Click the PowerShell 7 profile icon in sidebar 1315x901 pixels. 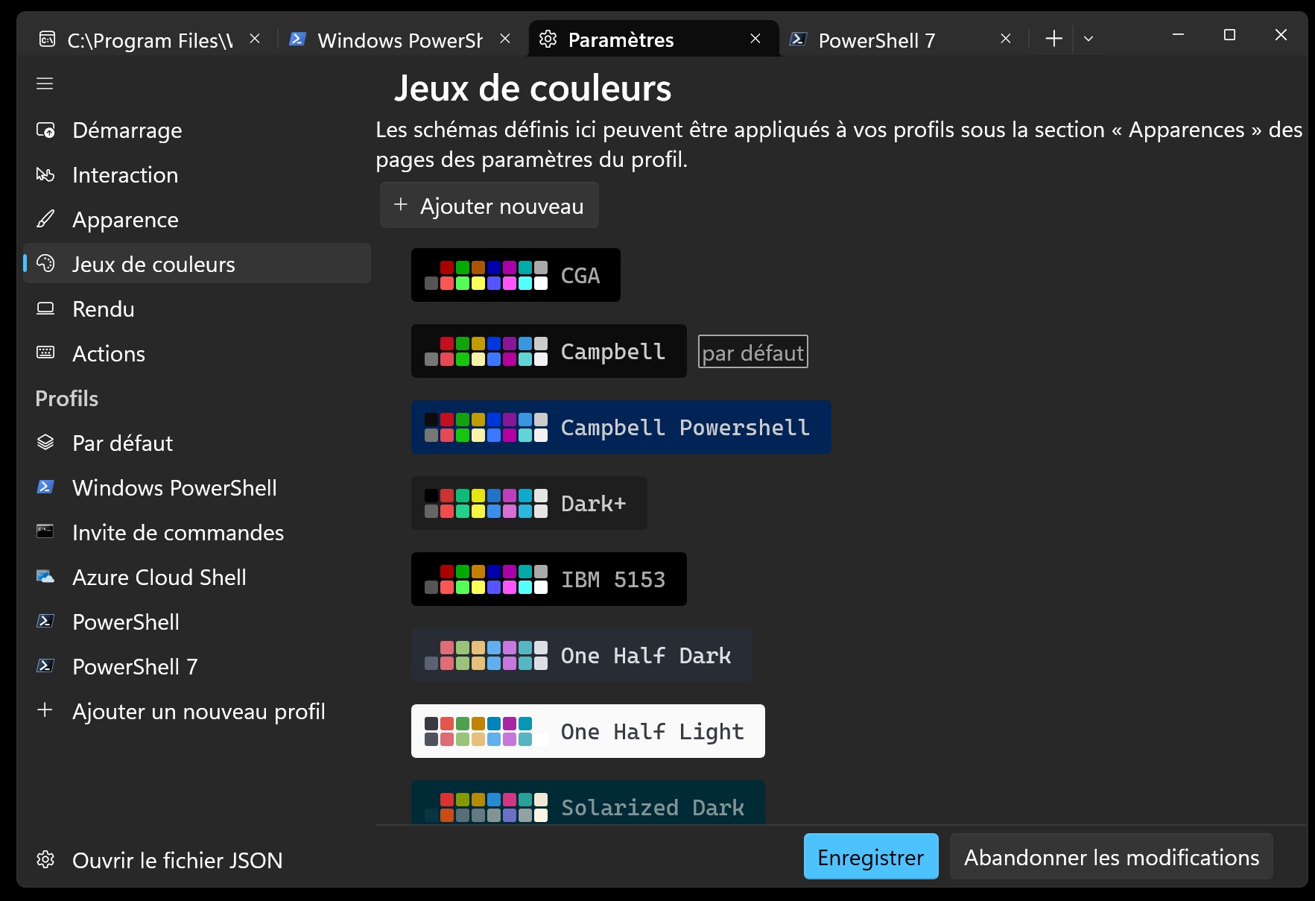(x=45, y=666)
